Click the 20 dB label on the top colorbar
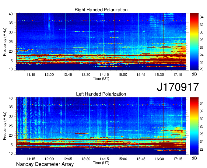Screen dimensions: 207x168 (202, 69)
